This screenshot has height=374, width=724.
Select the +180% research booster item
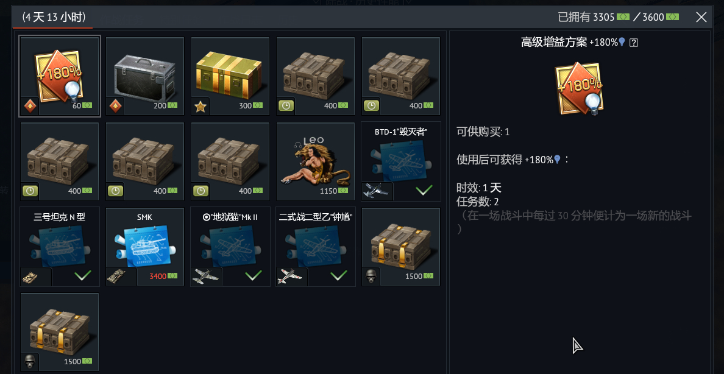pyautogui.click(x=60, y=76)
